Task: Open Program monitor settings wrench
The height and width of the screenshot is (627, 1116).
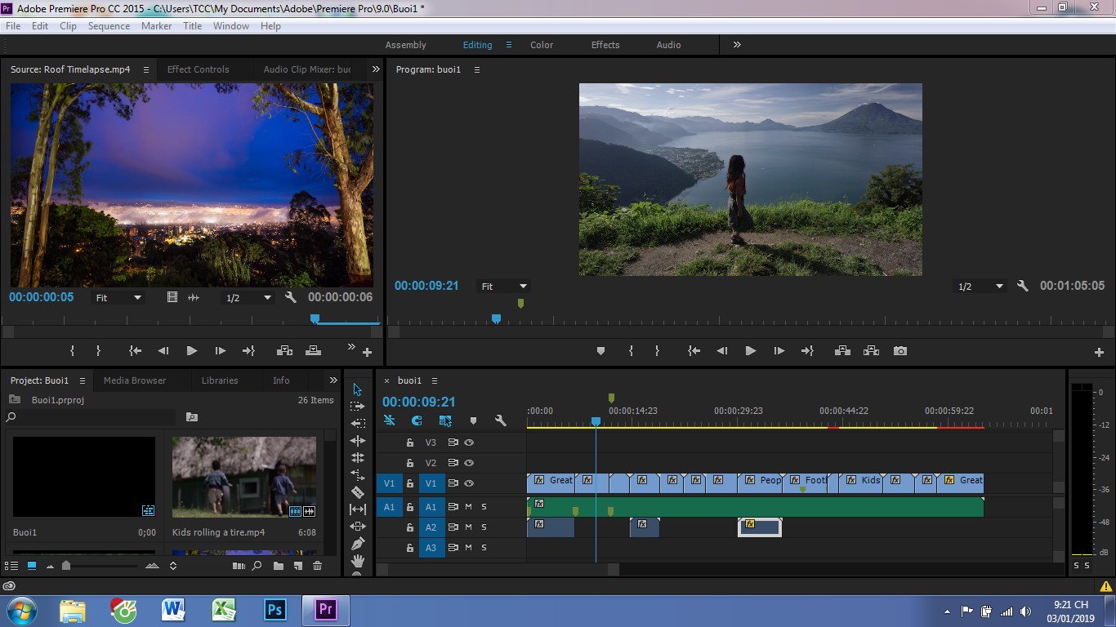Action: [x=1022, y=286]
